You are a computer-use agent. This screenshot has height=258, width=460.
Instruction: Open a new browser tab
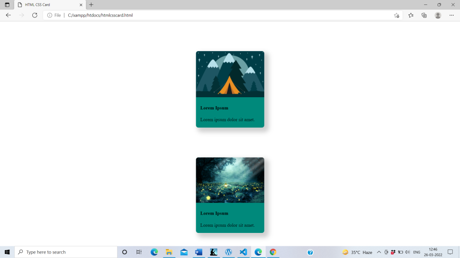(91, 4)
